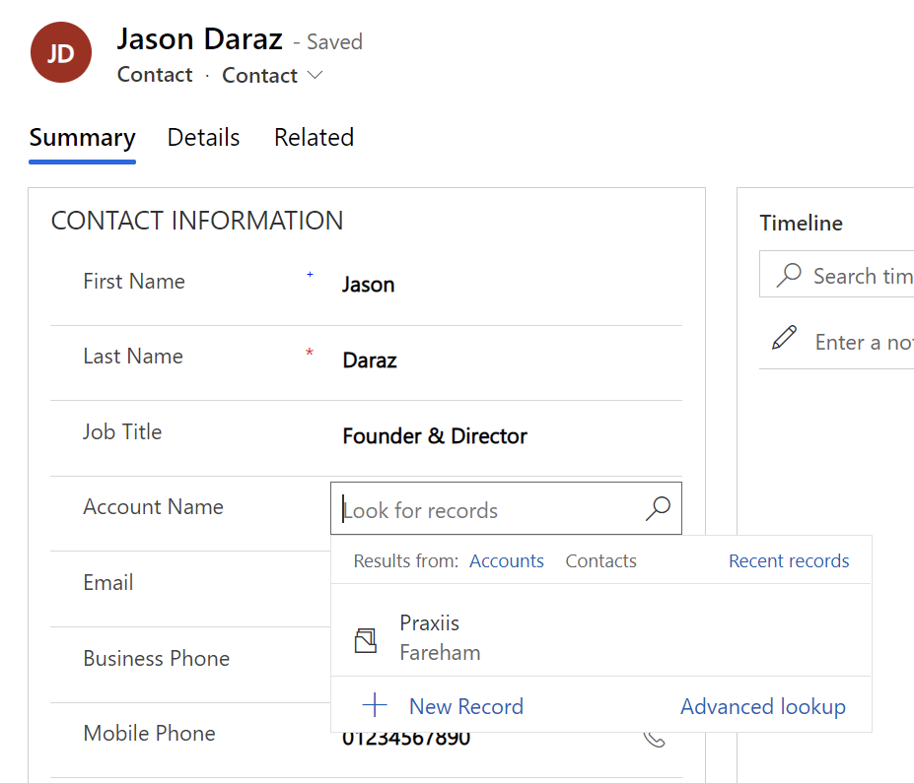Viewport: 914px width, 783px height.
Task: Click the Mobile Phone call icon
Action: [x=655, y=740]
